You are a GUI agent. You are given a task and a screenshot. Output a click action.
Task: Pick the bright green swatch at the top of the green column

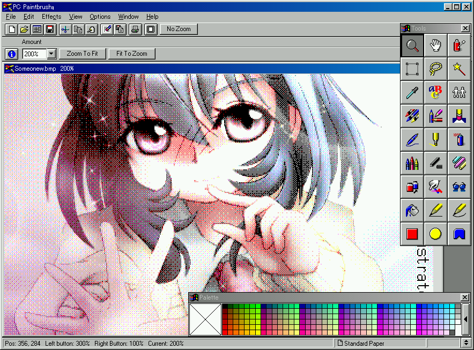pyautogui.click(x=258, y=306)
